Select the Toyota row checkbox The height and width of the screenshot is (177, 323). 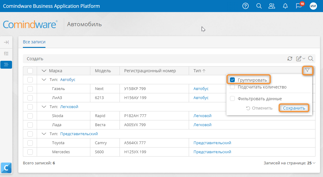pyautogui.click(x=30, y=143)
